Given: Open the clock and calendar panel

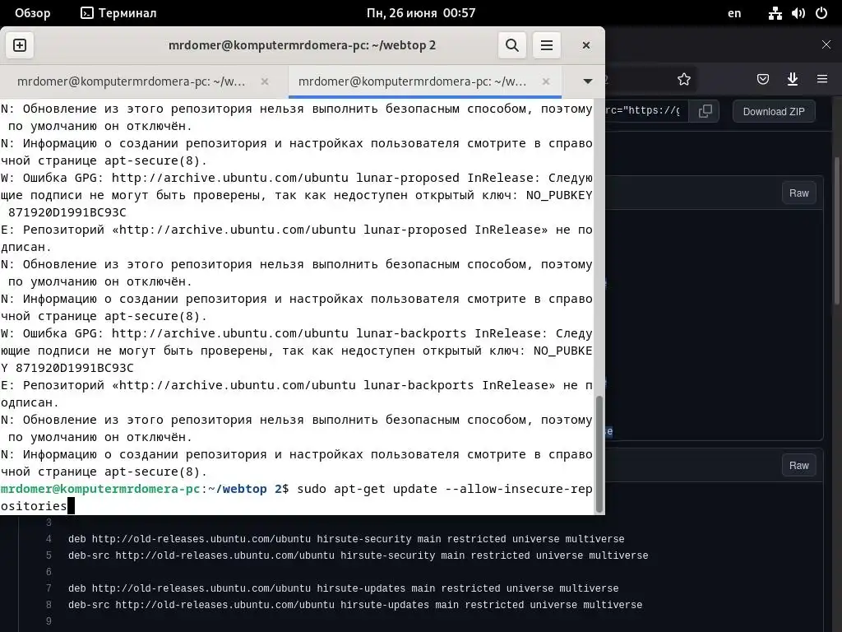Looking at the screenshot, I should (x=421, y=13).
